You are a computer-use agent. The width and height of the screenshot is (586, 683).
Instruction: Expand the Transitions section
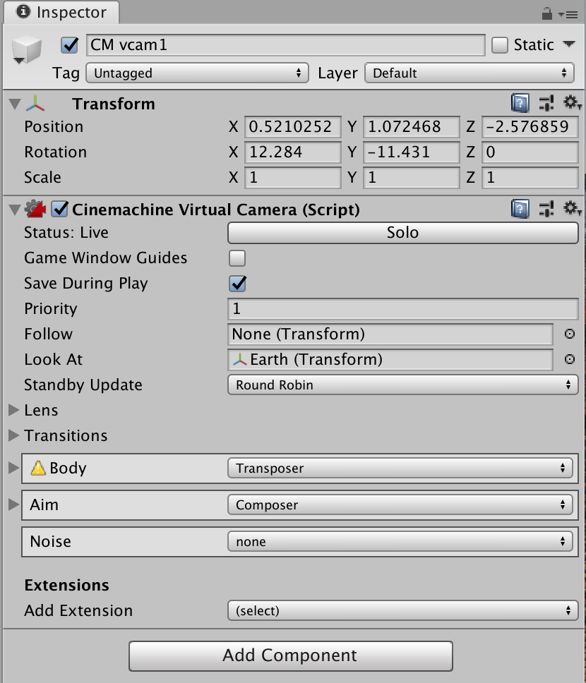14,435
